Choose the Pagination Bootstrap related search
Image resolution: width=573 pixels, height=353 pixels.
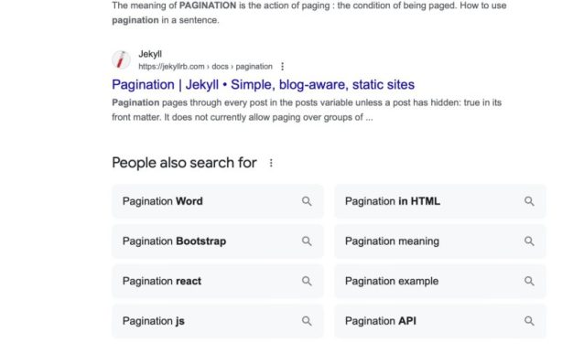point(218,241)
